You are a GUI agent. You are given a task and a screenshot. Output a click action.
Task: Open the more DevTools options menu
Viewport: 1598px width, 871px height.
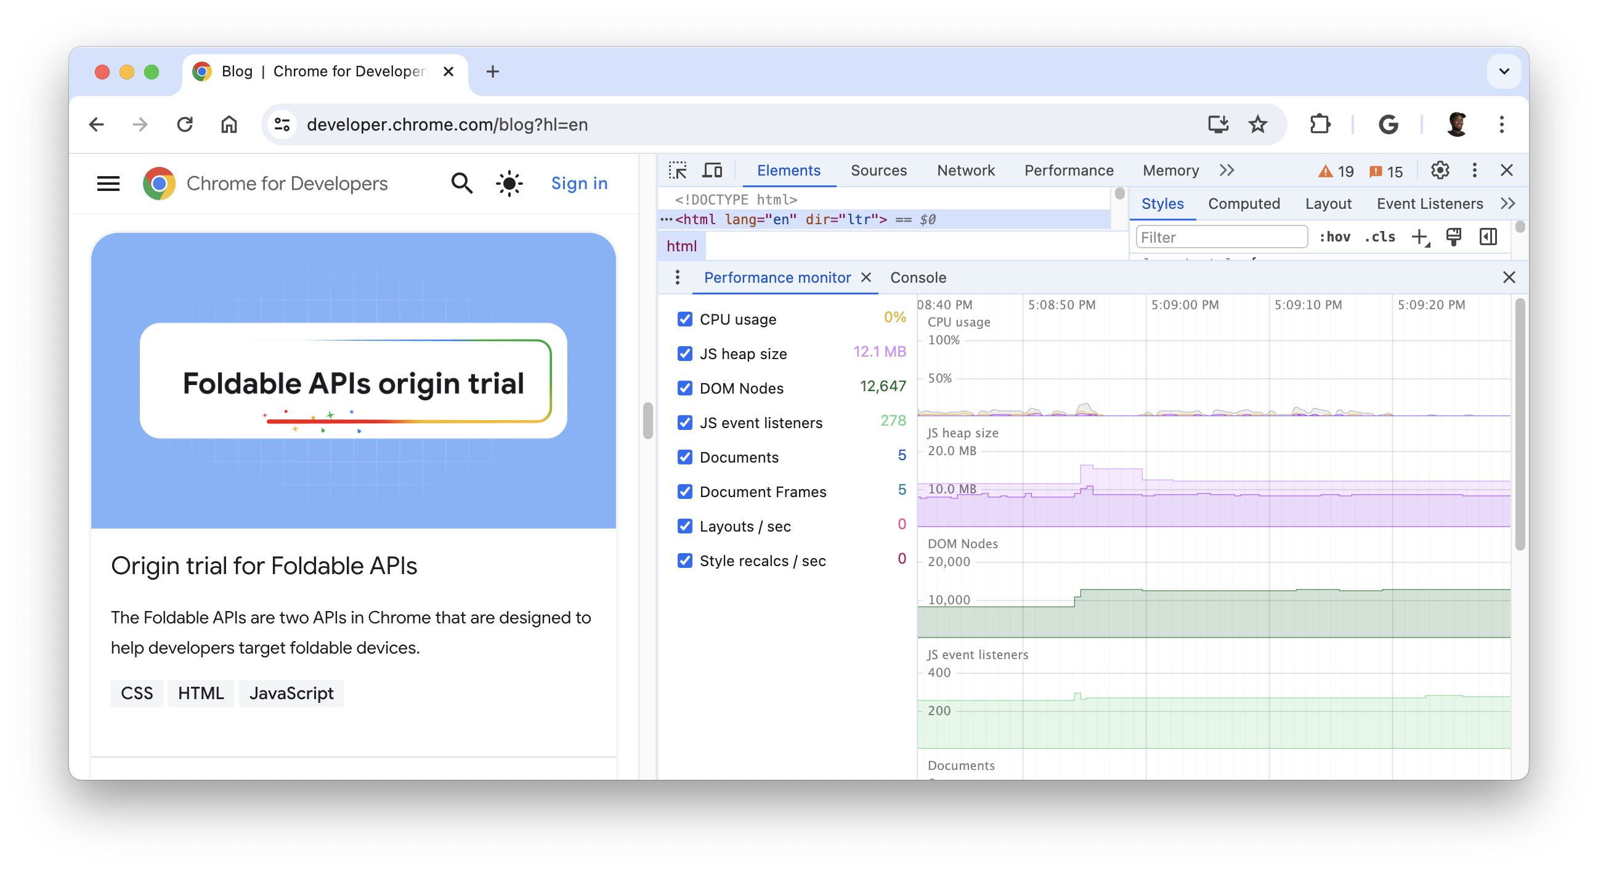[x=1475, y=169]
